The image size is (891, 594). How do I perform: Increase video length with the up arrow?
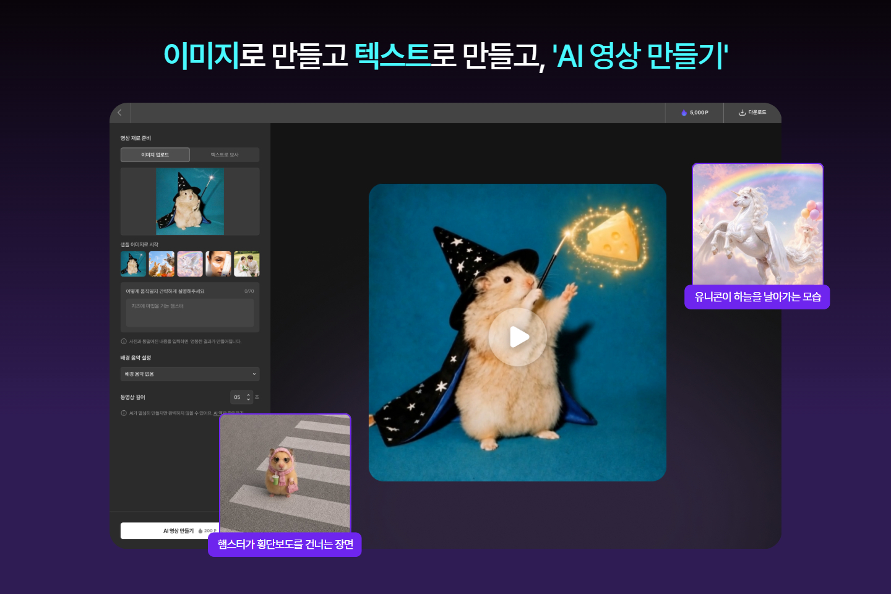coord(249,395)
